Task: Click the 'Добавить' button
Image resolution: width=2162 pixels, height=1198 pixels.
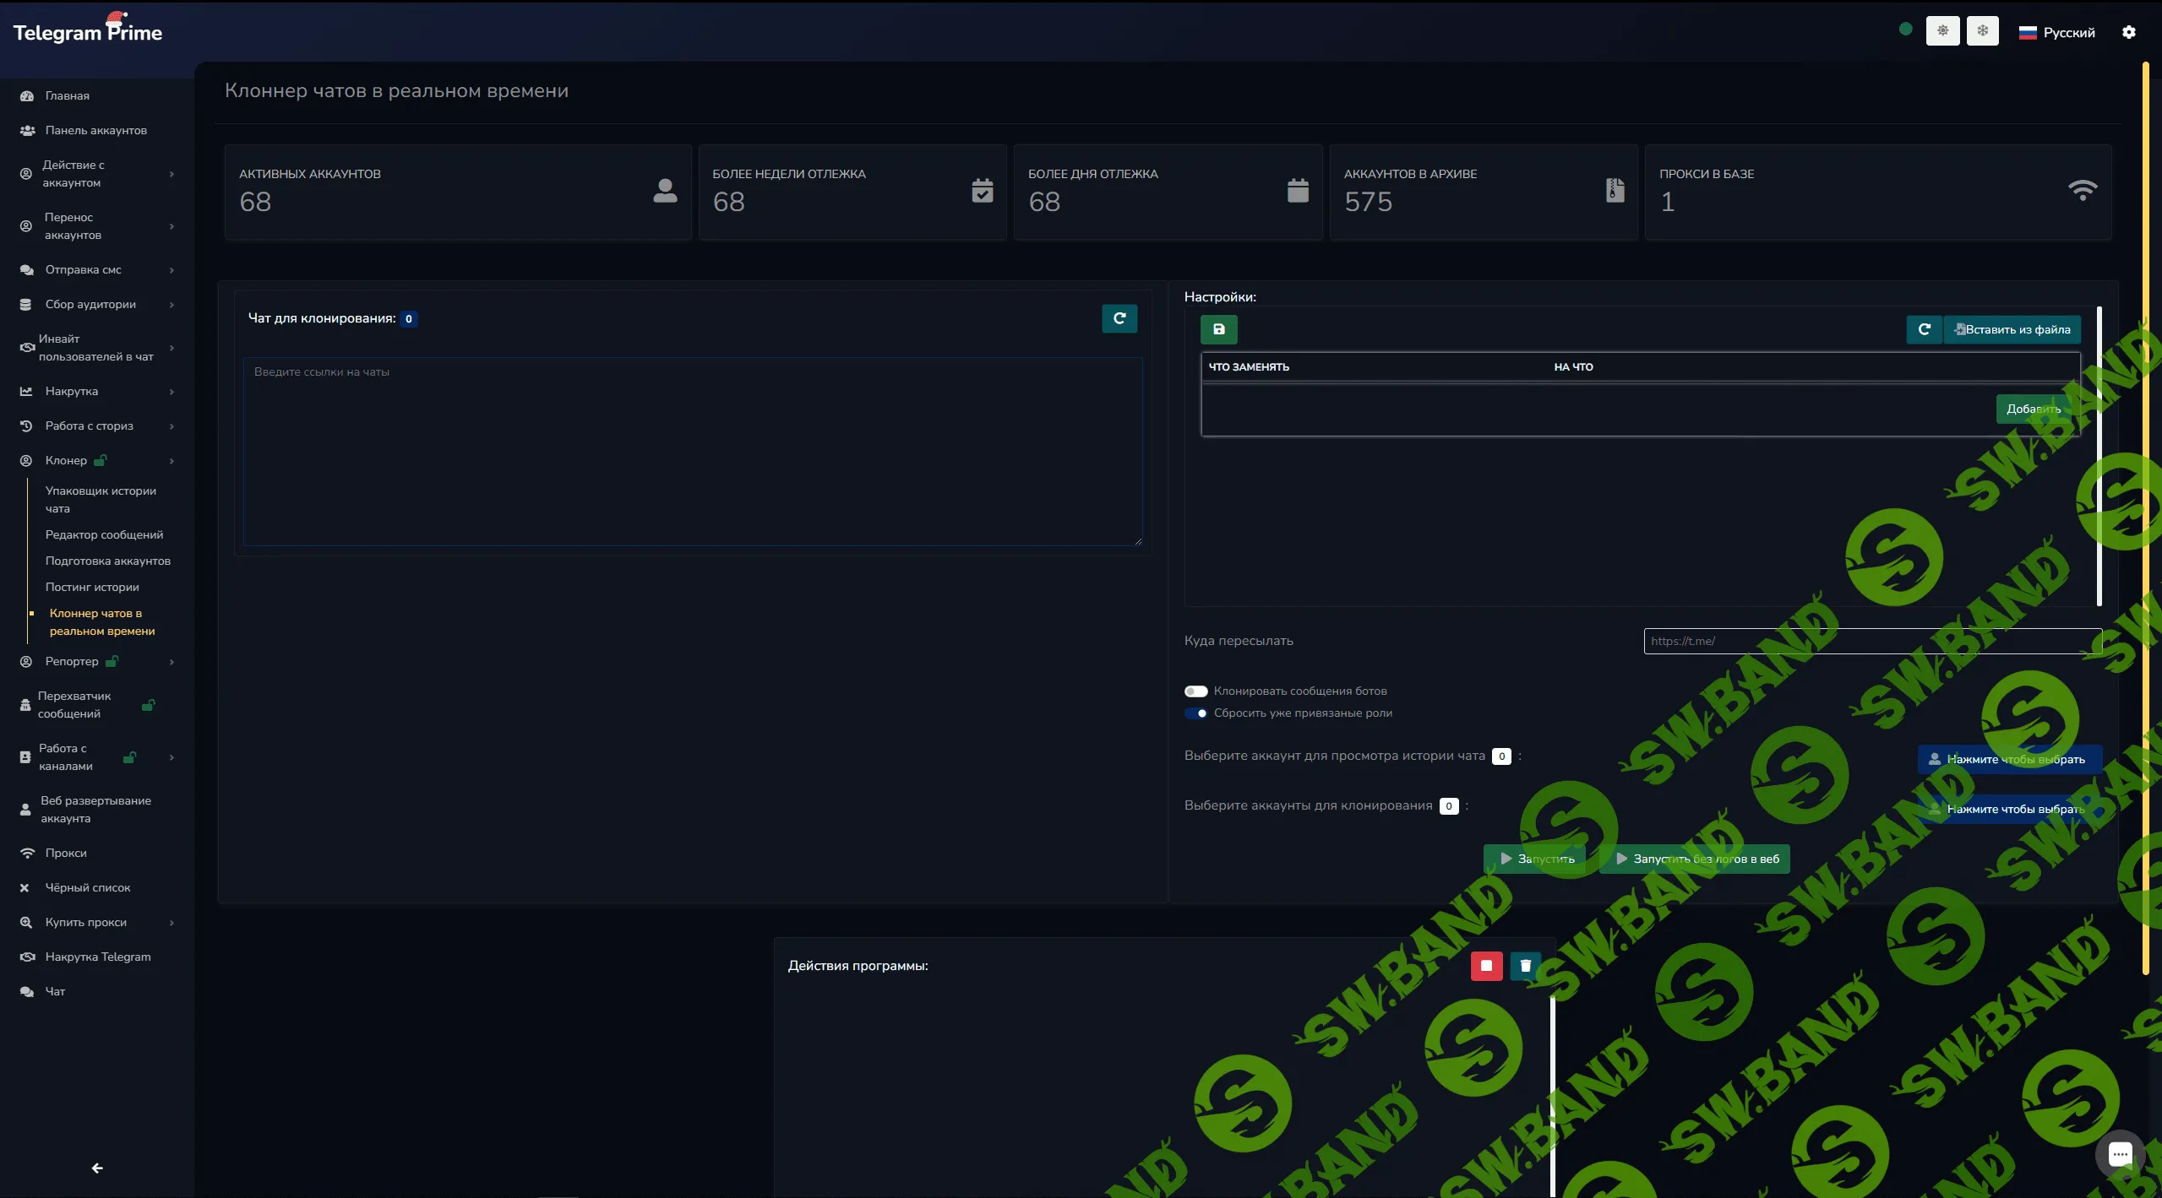Action: [x=2033, y=409]
